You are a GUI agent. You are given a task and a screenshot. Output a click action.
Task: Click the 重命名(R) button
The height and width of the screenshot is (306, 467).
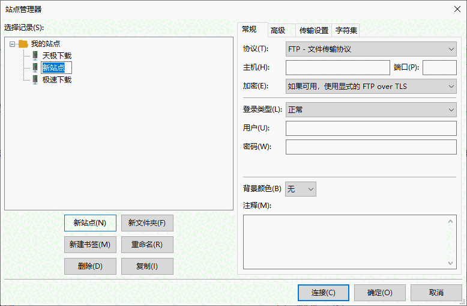[147, 245]
